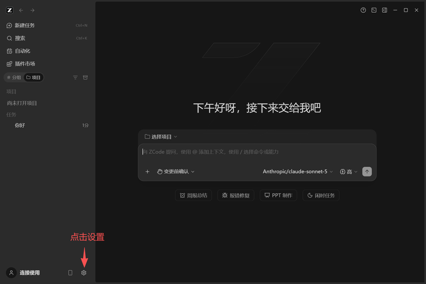Open the automation section (自动化)
Image resolution: width=426 pixels, height=284 pixels.
[47, 51]
